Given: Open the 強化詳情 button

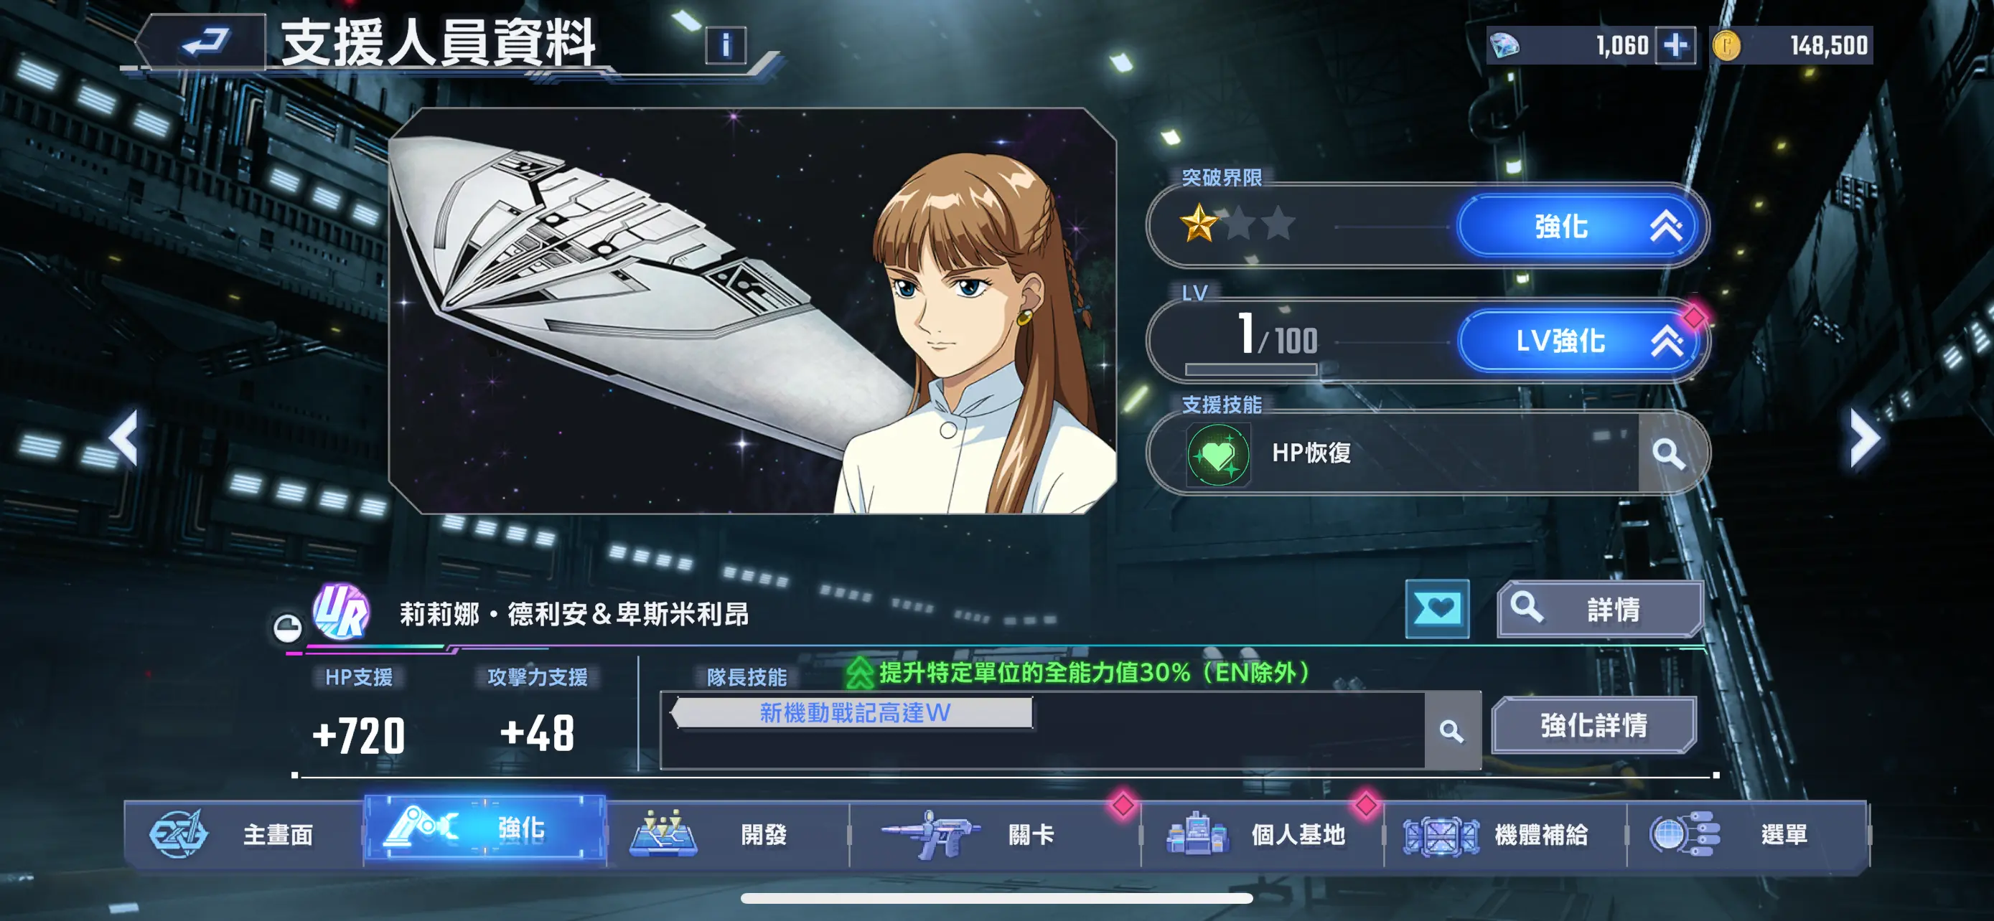Looking at the screenshot, I should click(x=1593, y=725).
